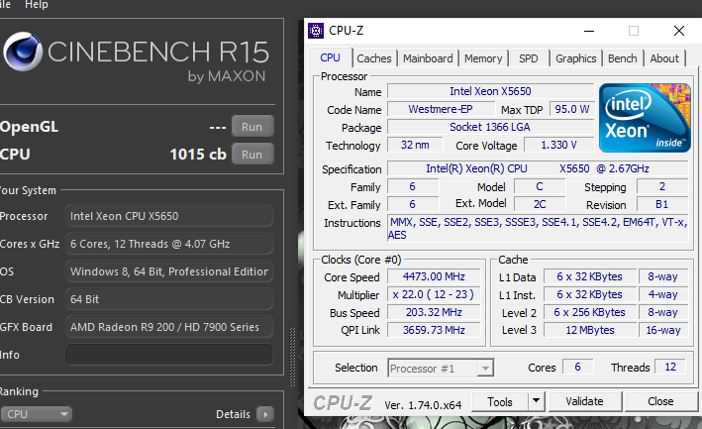The height and width of the screenshot is (429, 702).
Task: Click the Technology value 32 nm
Action: pos(415,145)
